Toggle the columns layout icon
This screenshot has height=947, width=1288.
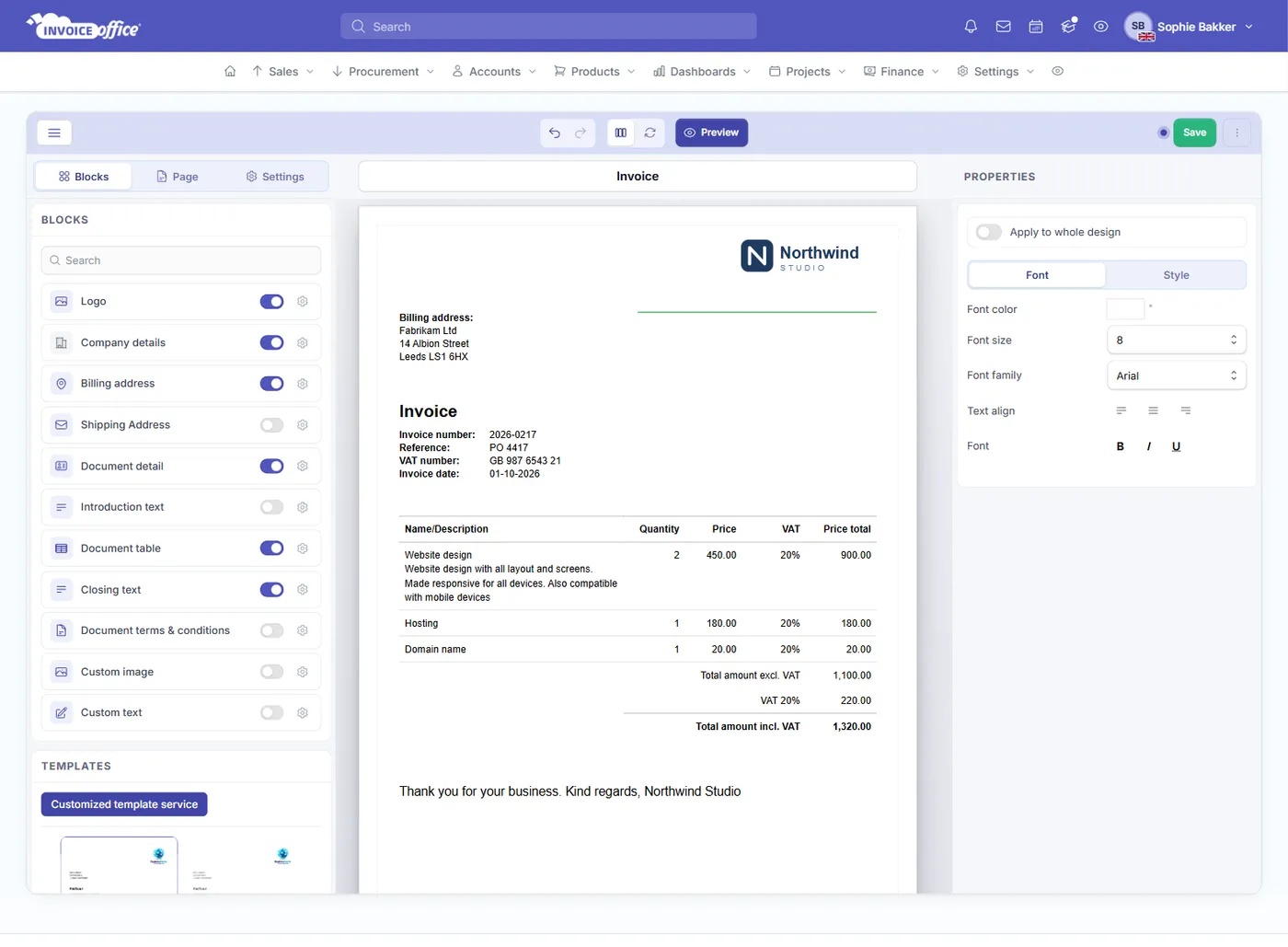point(621,133)
